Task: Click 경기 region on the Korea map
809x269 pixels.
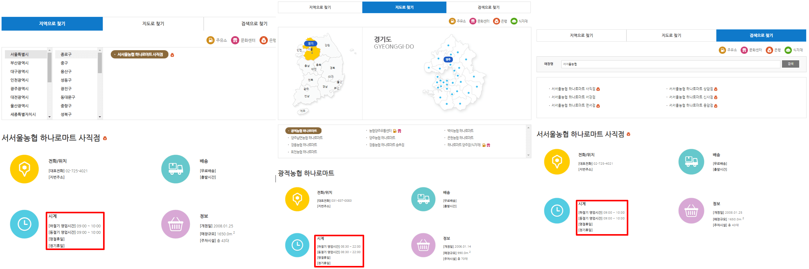Action: pyautogui.click(x=310, y=43)
